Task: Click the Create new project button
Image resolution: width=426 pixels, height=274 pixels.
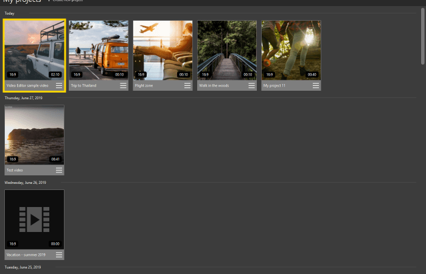Action: pyautogui.click(x=65, y=1)
